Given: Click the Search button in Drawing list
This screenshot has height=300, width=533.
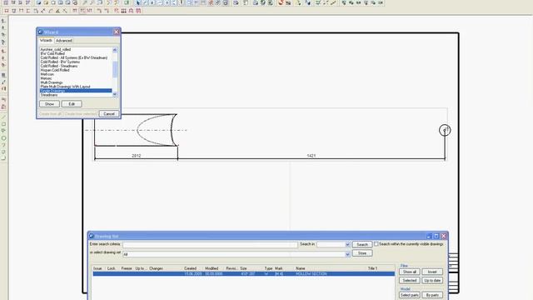Looking at the screenshot, I should tap(362, 244).
